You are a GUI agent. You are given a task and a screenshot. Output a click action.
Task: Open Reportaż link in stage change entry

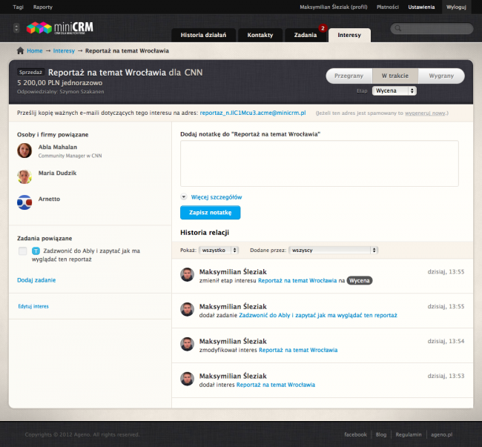pos(297,280)
